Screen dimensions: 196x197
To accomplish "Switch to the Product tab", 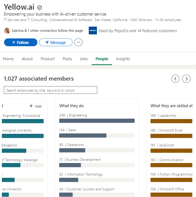I will 48,59.
